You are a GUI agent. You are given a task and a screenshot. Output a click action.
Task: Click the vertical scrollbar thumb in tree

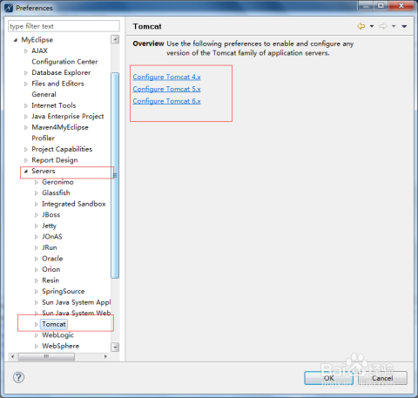click(115, 175)
